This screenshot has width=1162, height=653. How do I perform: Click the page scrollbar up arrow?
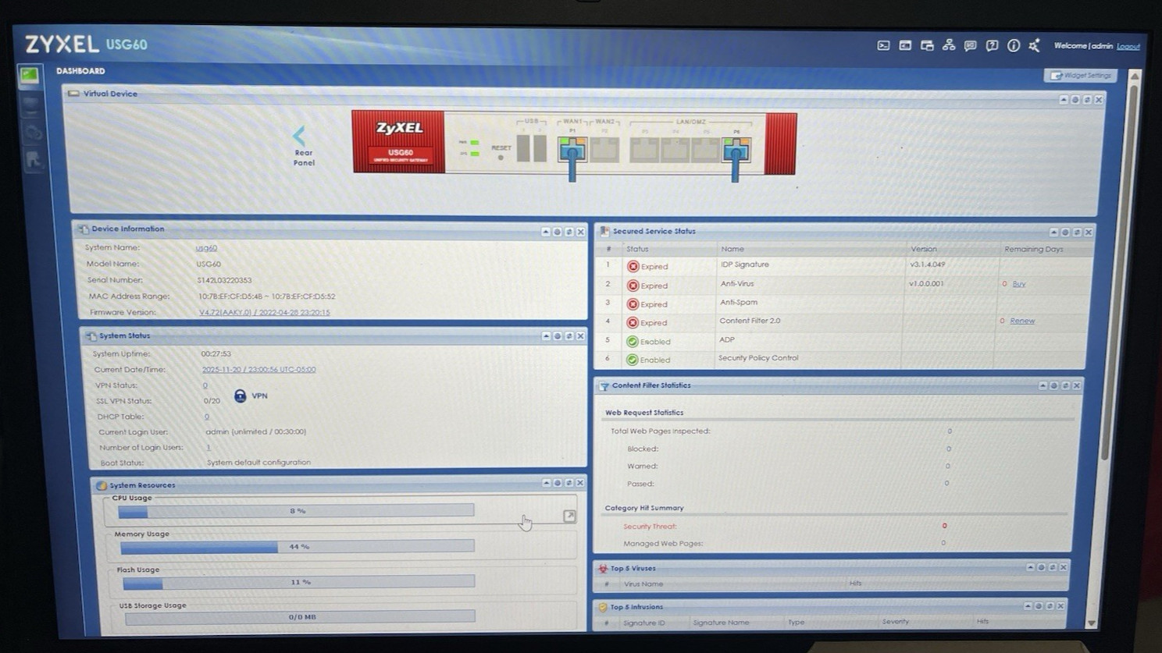1135,76
